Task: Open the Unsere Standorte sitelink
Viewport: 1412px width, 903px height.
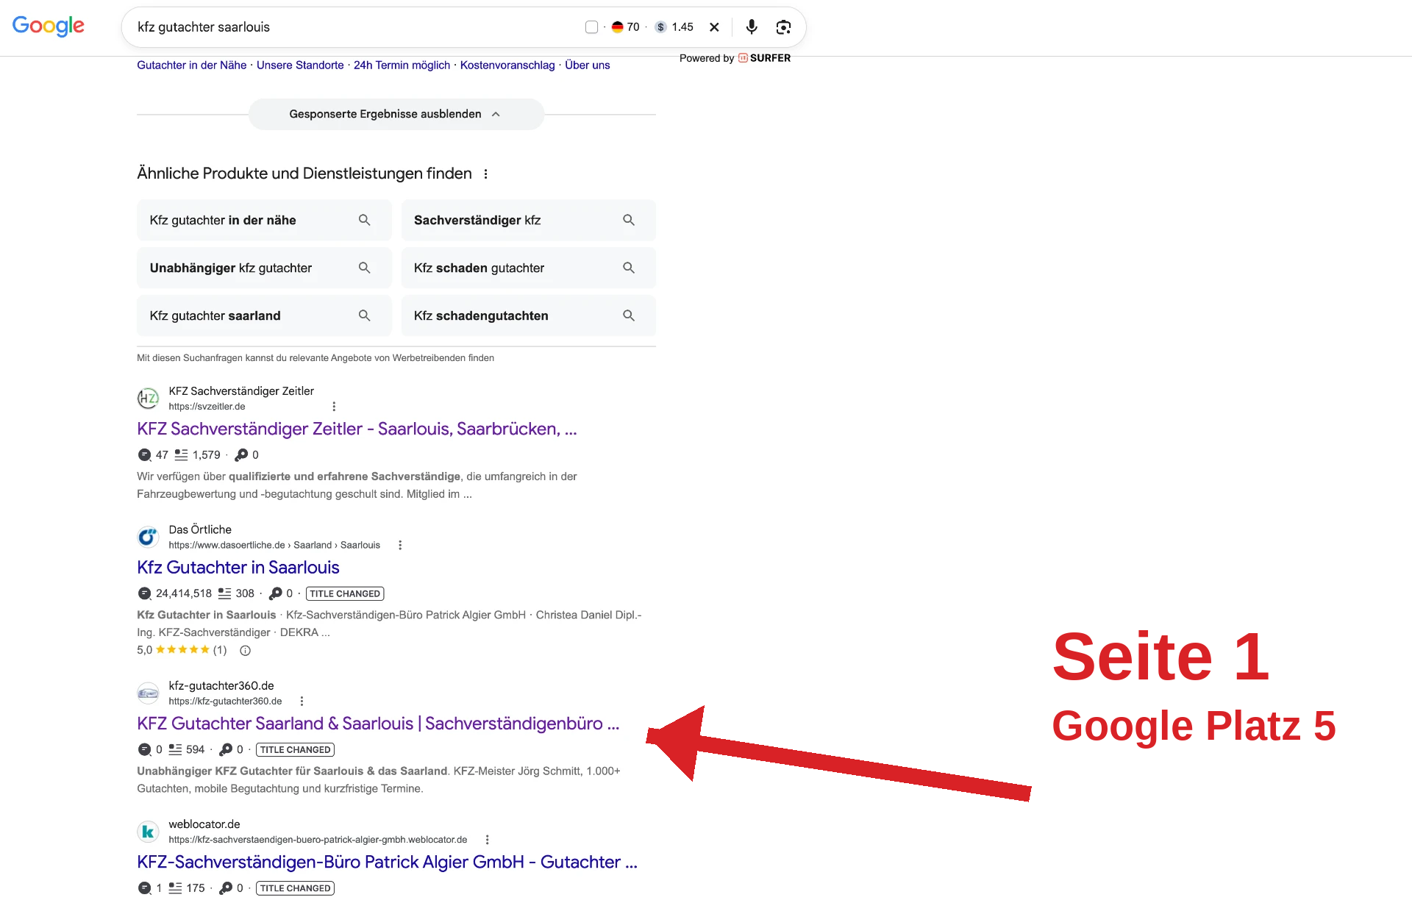Action: (300, 65)
